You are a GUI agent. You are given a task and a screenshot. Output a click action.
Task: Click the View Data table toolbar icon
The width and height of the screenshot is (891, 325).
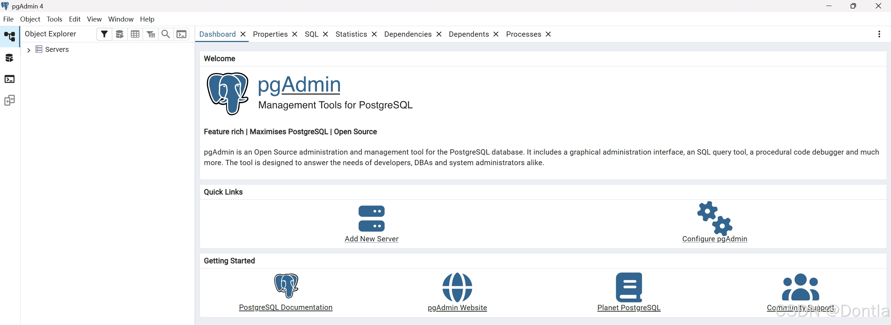tap(135, 34)
